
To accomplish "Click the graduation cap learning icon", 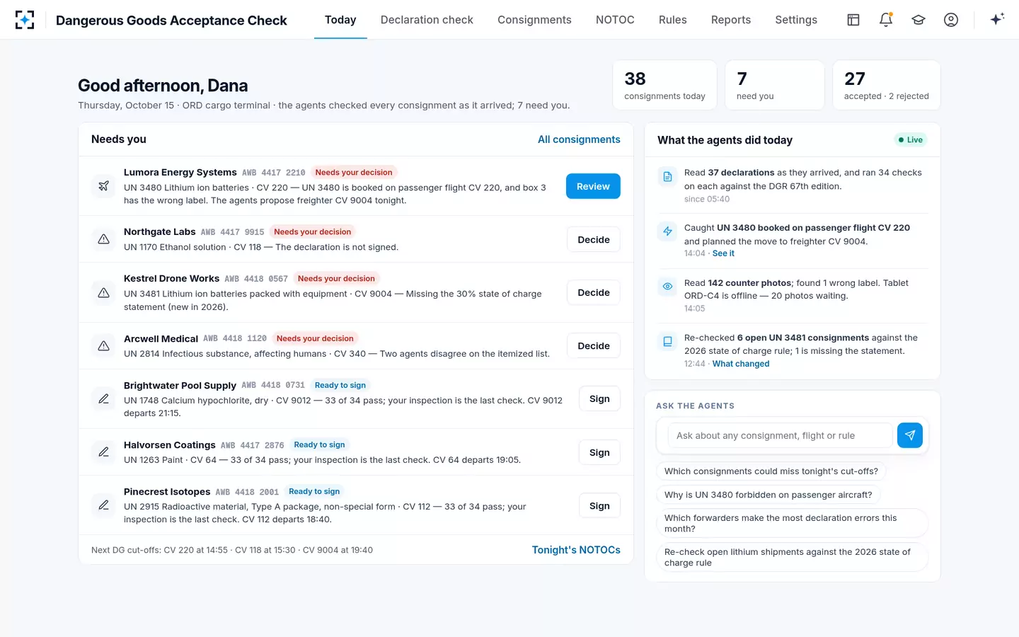I will pyautogui.click(x=919, y=20).
